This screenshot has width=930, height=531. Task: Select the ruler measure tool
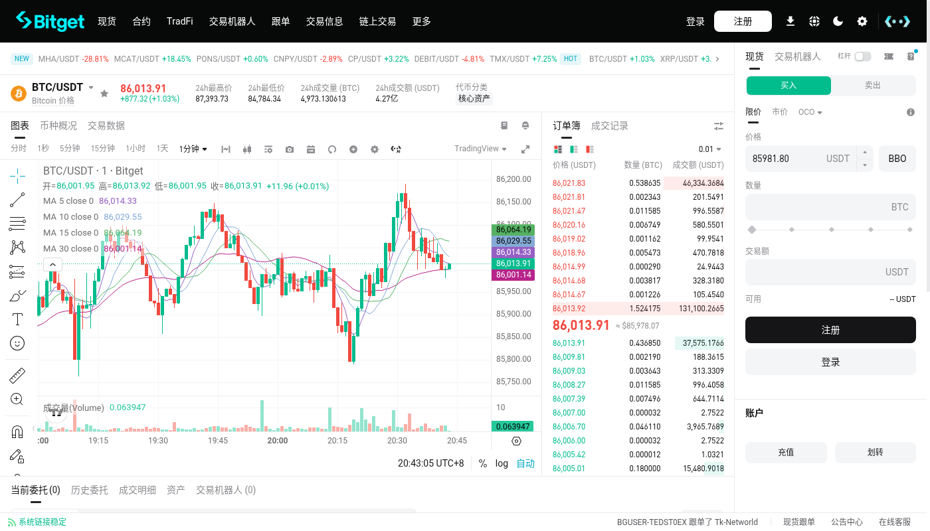click(x=17, y=376)
